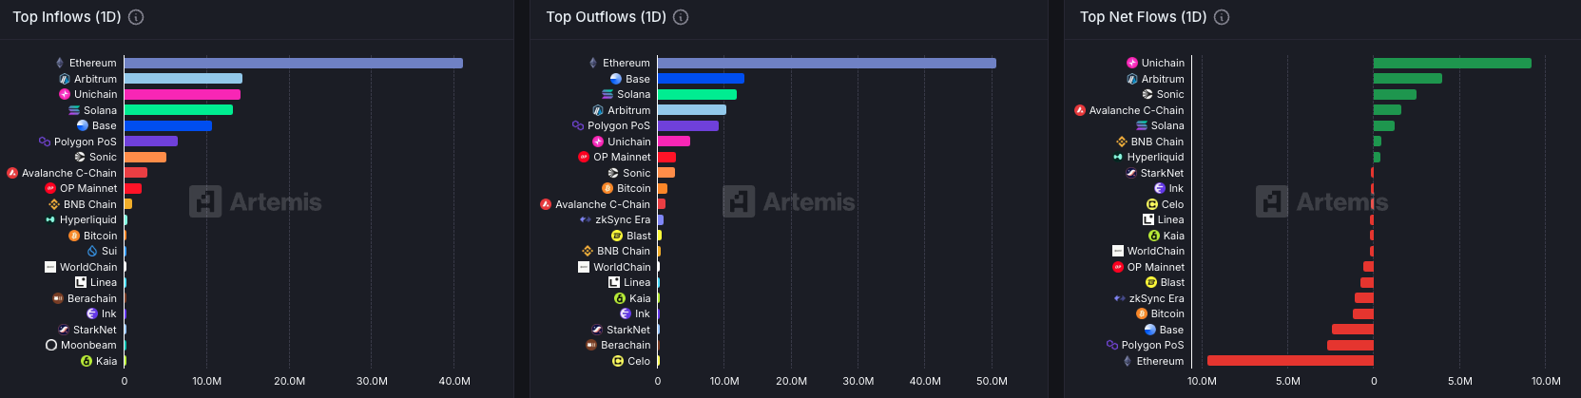1581x398 pixels.
Task: Click the Celo icon in Top Outflows chart
Action: coord(618,361)
